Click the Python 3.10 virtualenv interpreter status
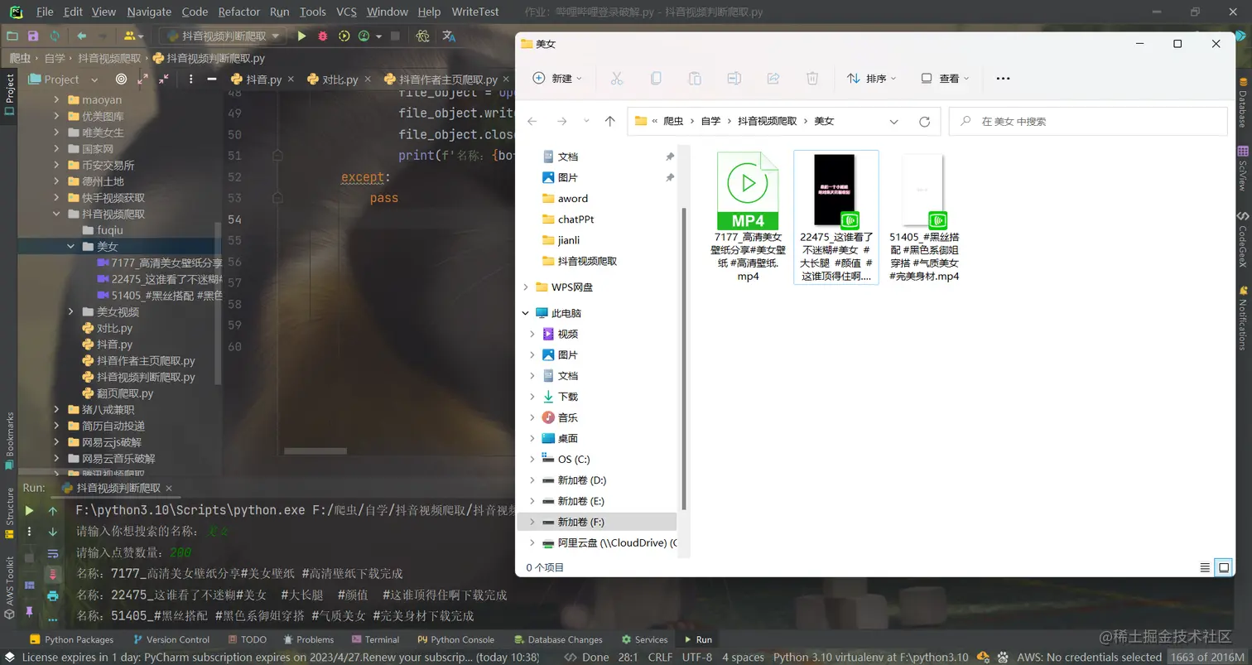This screenshot has width=1252, height=665. [870, 658]
